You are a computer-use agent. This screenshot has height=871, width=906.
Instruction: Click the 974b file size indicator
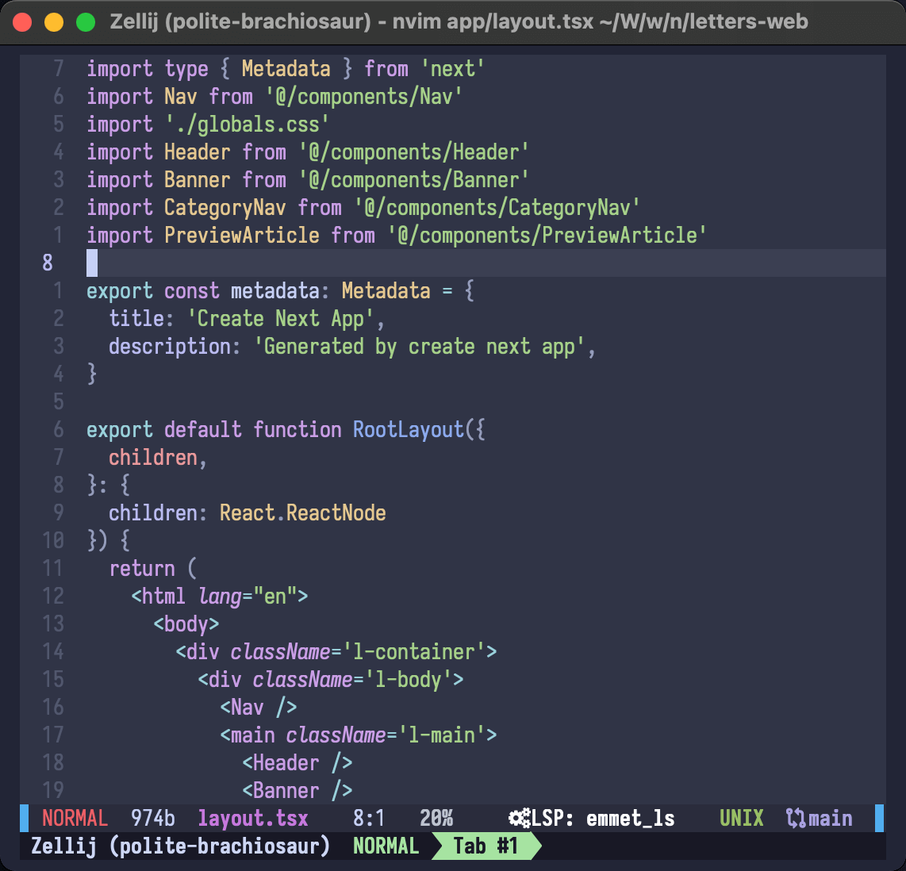[x=153, y=819]
